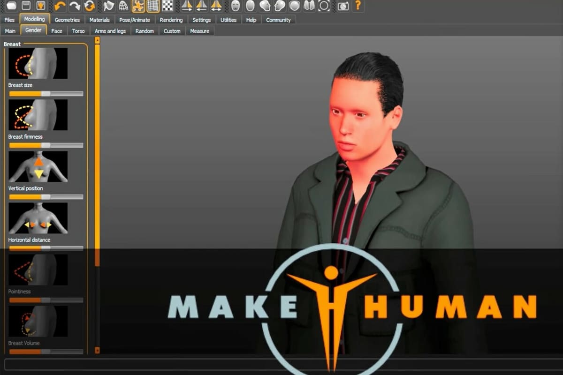The image size is (563, 375).
Task: Click the Save floppy disk toolbar icon
Action: point(27,6)
